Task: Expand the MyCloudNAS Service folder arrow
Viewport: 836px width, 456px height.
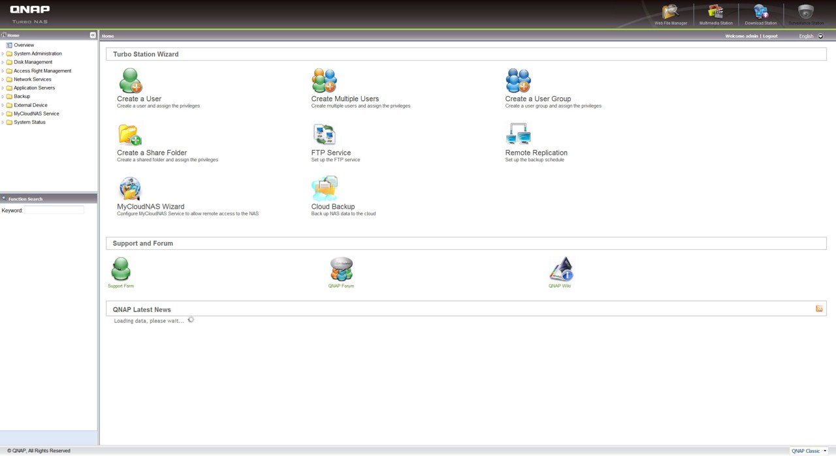Action: tap(3, 114)
